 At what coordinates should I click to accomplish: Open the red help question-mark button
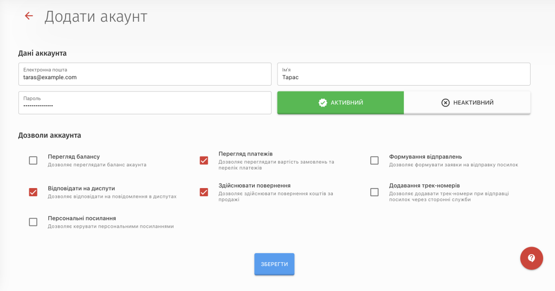(531, 258)
